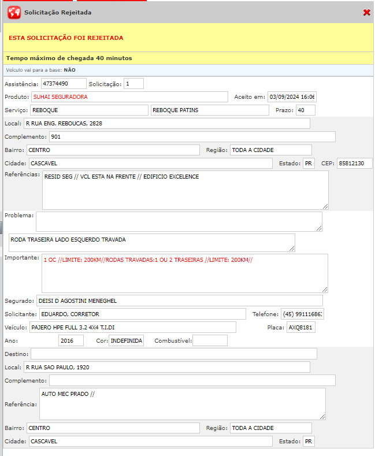Viewport: 375px width, 456px height.
Task: Select the Segurado name field
Action: 179,301
